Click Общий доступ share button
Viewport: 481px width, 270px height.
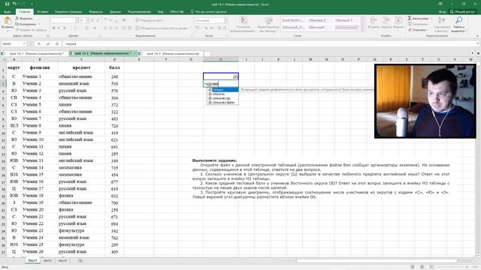[463, 12]
